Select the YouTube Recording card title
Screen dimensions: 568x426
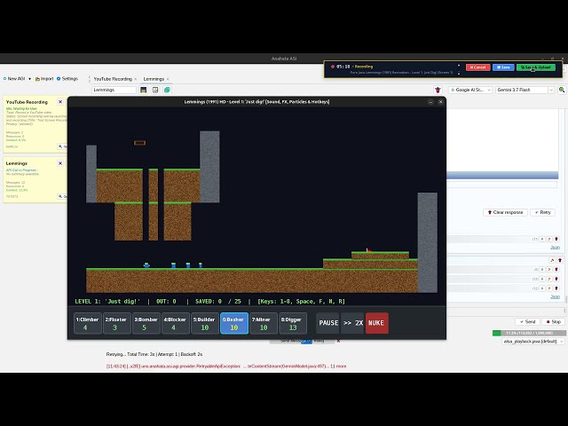pos(27,102)
